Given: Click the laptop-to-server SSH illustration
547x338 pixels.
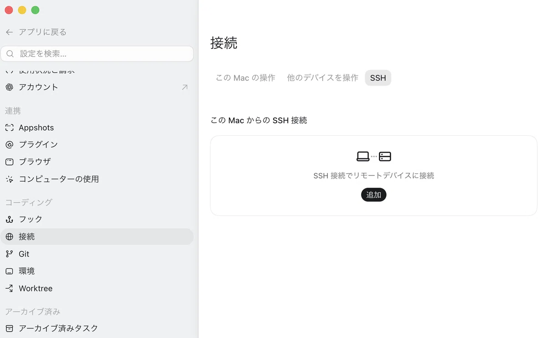Looking at the screenshot, I should [x=374, y=157].
